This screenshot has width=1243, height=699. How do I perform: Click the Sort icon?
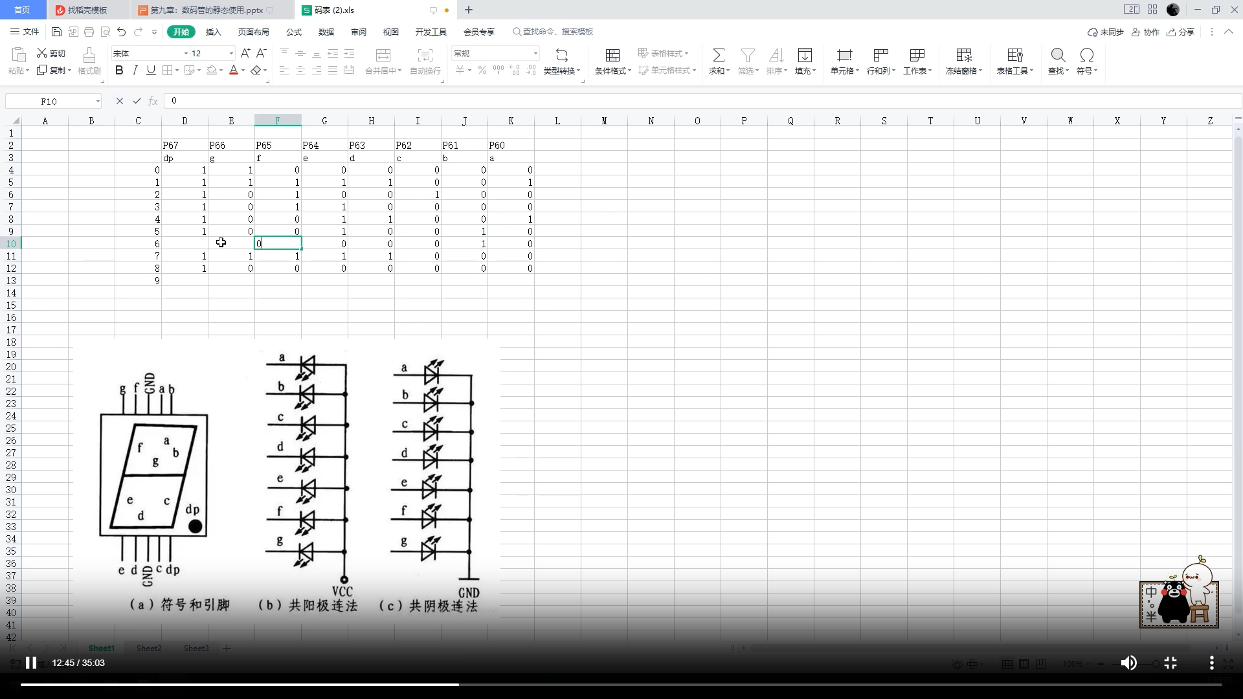[x=776, y=55]
